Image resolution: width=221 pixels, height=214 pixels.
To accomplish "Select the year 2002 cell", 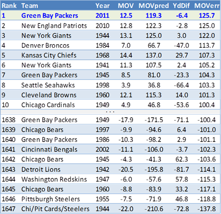I will (103, 149).
